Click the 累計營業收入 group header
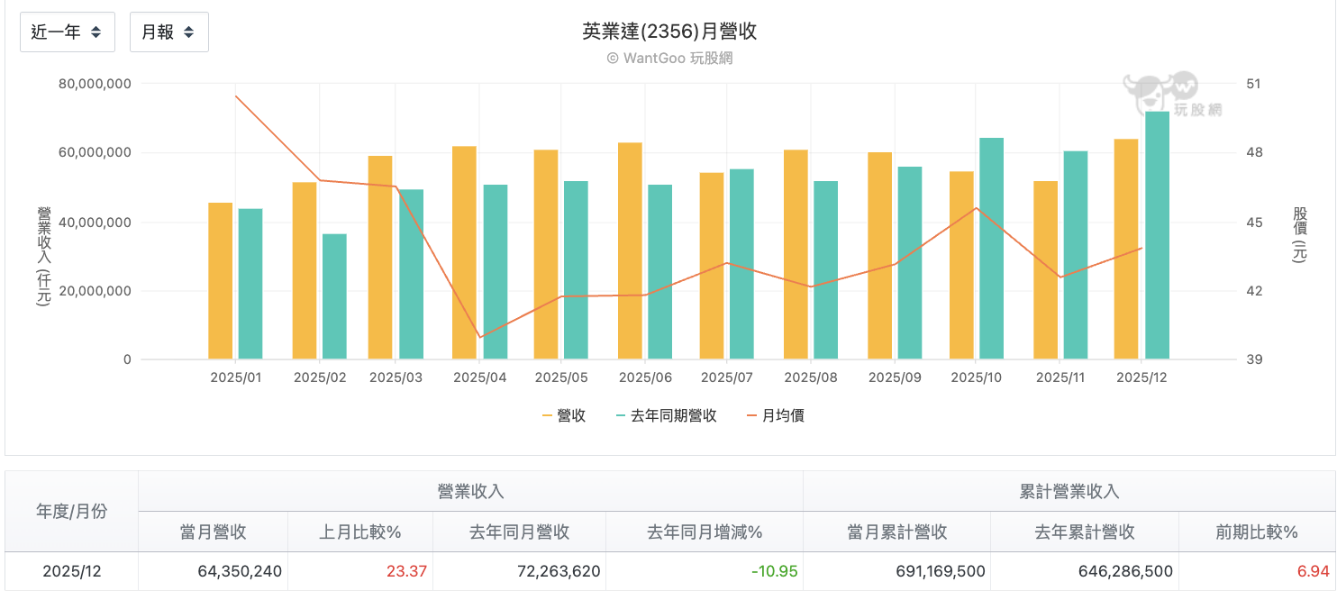The image size is (1337, 591). click(x=1069, y=491)
